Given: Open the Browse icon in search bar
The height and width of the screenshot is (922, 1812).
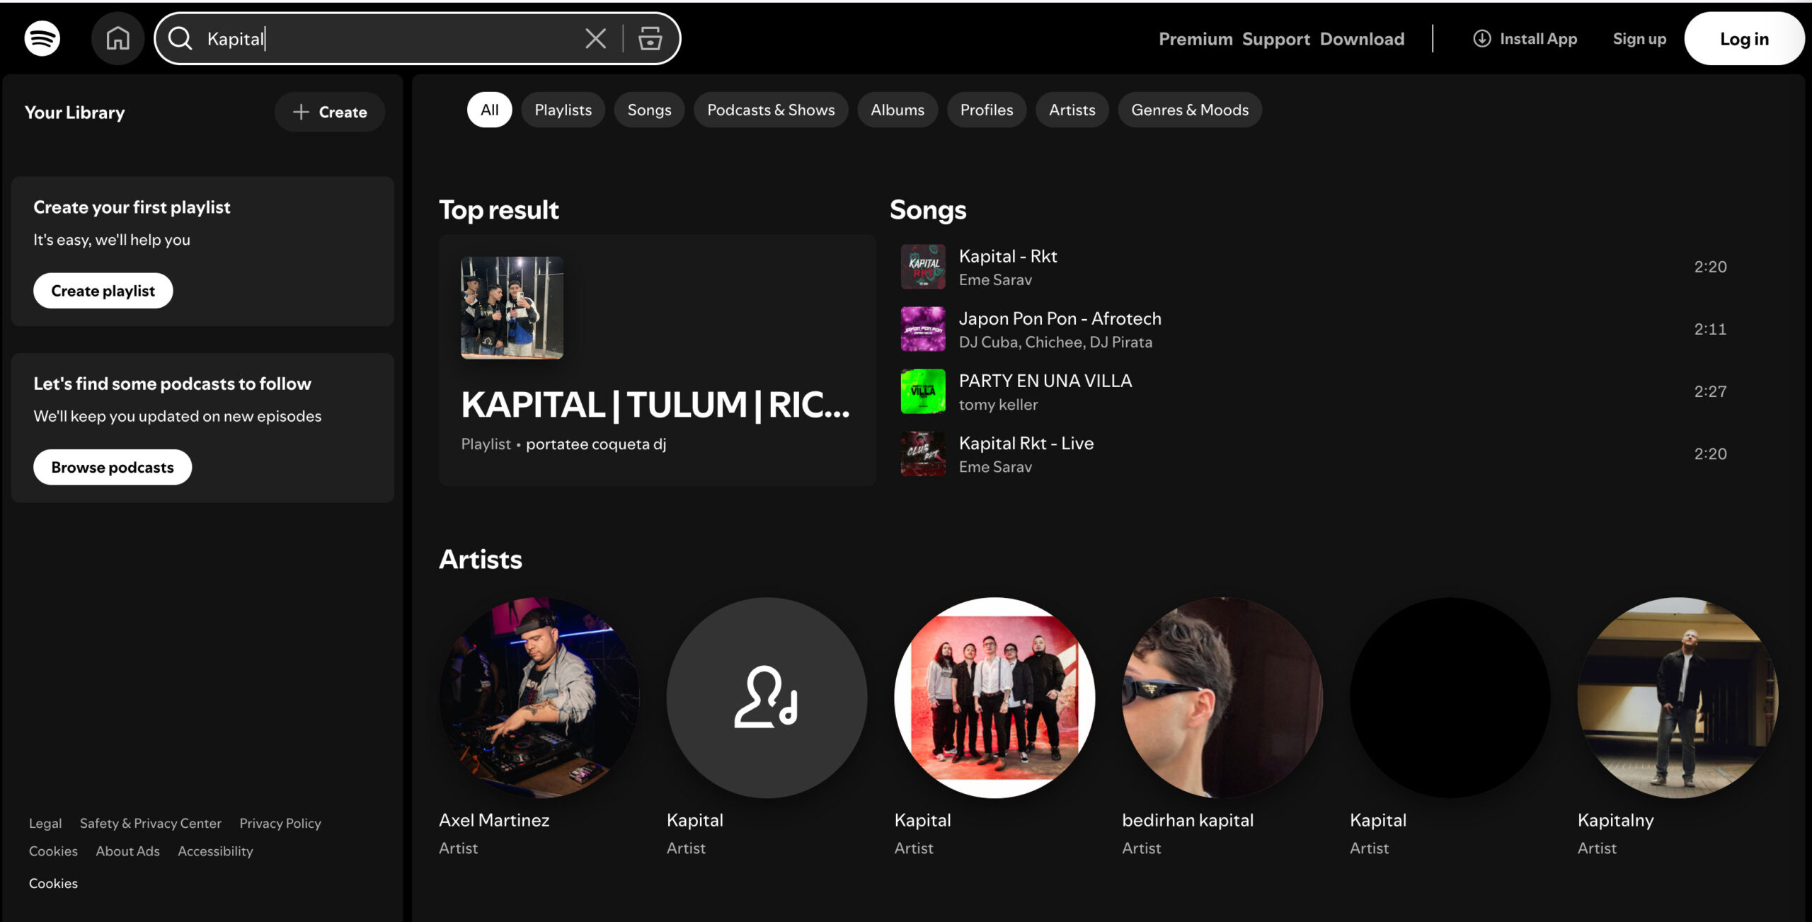Looking at the screenshot, I should point(650,38).
